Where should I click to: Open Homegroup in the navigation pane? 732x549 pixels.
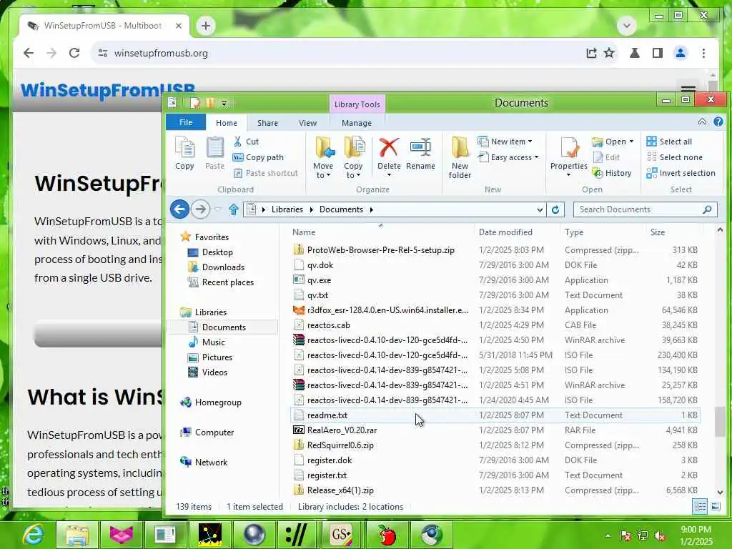click(217, 402)
